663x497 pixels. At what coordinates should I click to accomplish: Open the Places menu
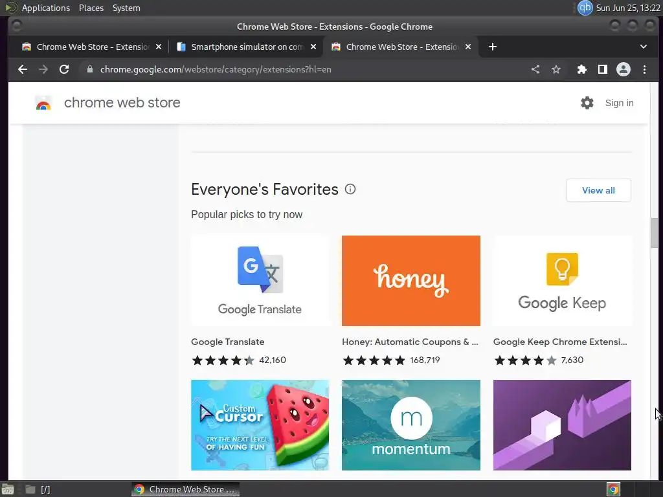[x=91, y=8]
